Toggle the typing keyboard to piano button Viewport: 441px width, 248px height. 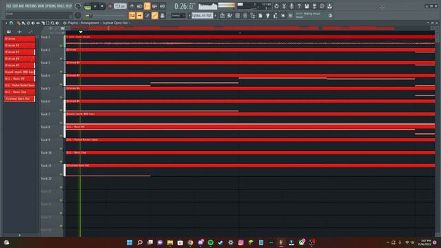point(132,15)
